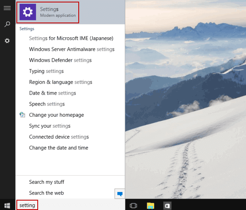Open the gear settings icon in sidebar
246x210 pixels.
pos(7,41)
